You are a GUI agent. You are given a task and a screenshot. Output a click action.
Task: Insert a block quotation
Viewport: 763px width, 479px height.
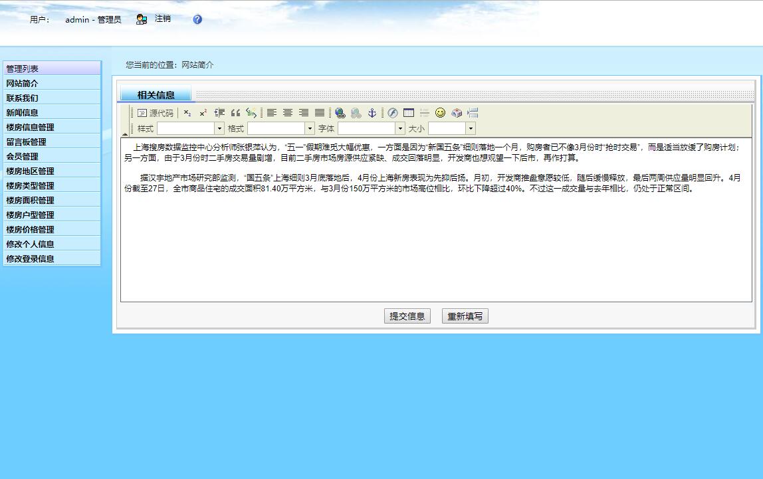tap(237, 112)
